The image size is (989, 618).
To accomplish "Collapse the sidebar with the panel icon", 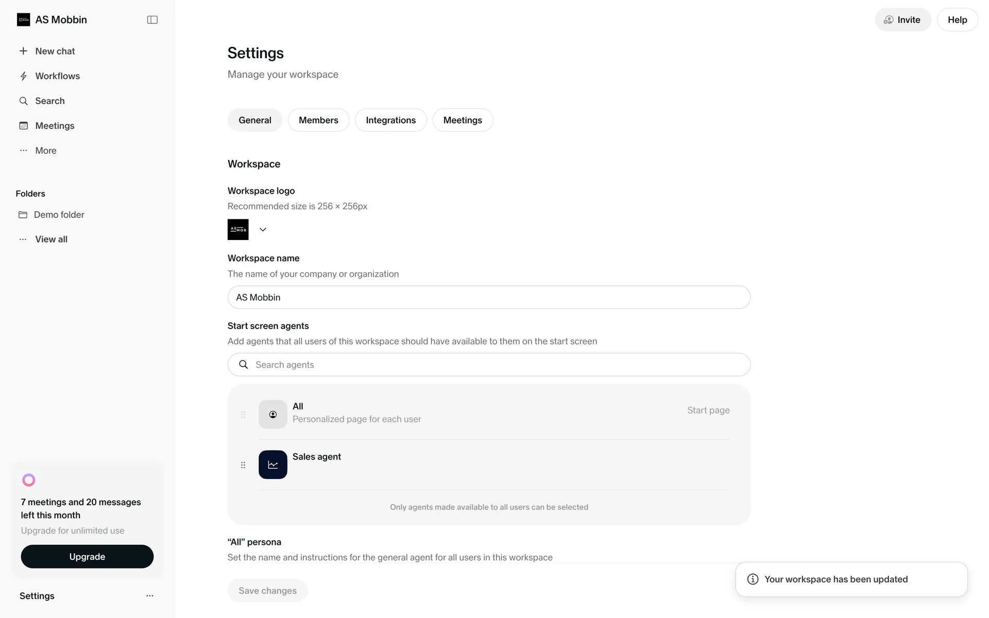I will click(152, 20).
